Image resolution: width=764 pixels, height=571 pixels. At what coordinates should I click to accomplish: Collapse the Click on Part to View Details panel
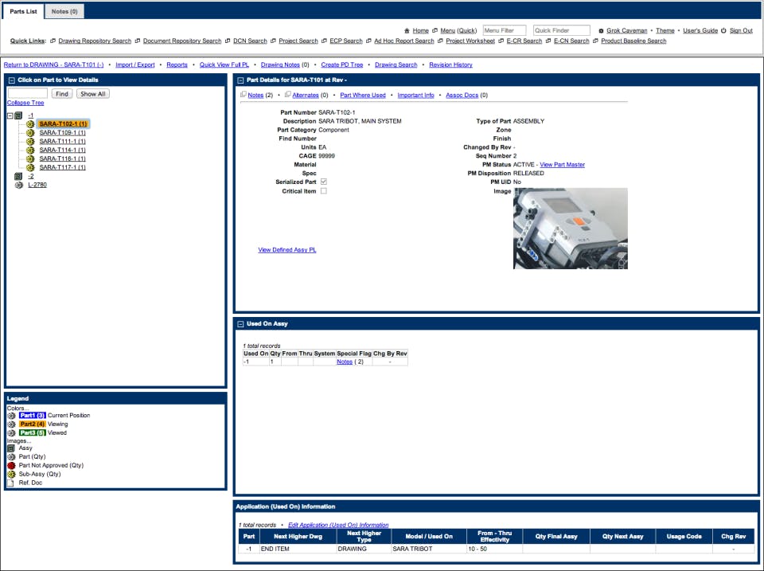[x=12, y=80]
